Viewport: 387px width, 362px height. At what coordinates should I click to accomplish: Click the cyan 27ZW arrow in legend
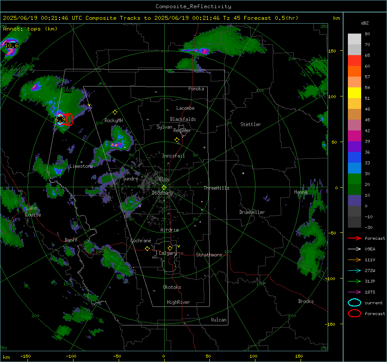354,271
